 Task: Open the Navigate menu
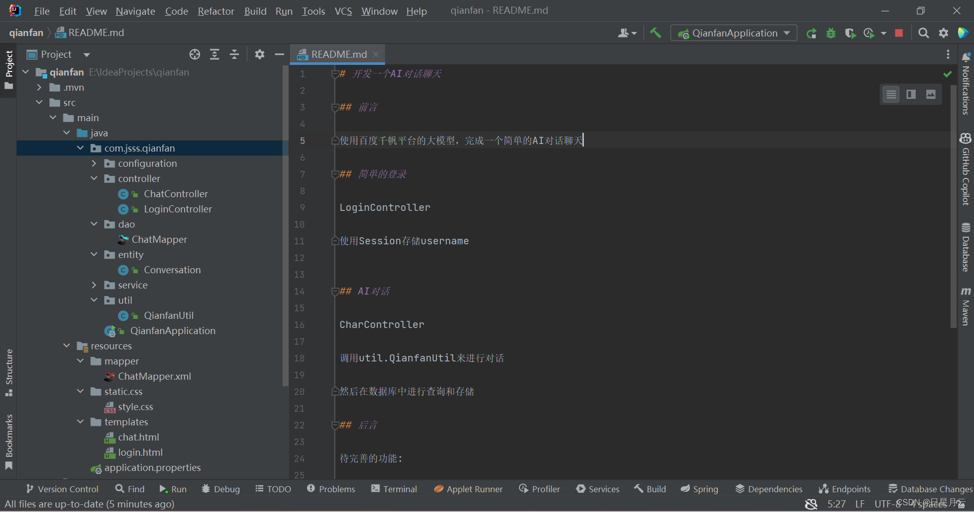[x=135, y=11]
